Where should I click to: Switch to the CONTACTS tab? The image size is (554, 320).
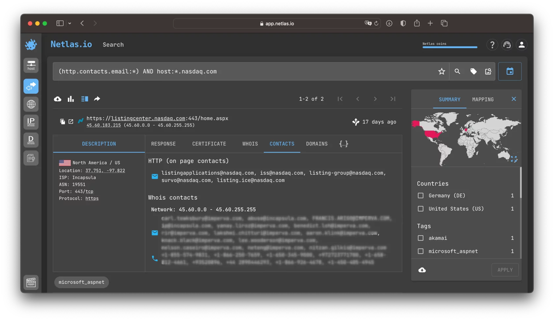click(281, 144)
